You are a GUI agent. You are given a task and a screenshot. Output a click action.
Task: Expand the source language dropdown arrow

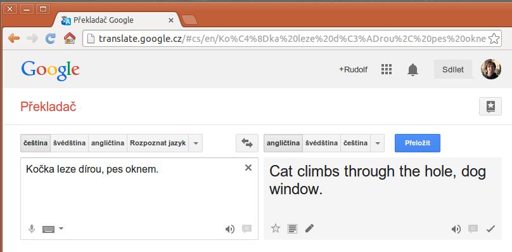pos(196,143)
